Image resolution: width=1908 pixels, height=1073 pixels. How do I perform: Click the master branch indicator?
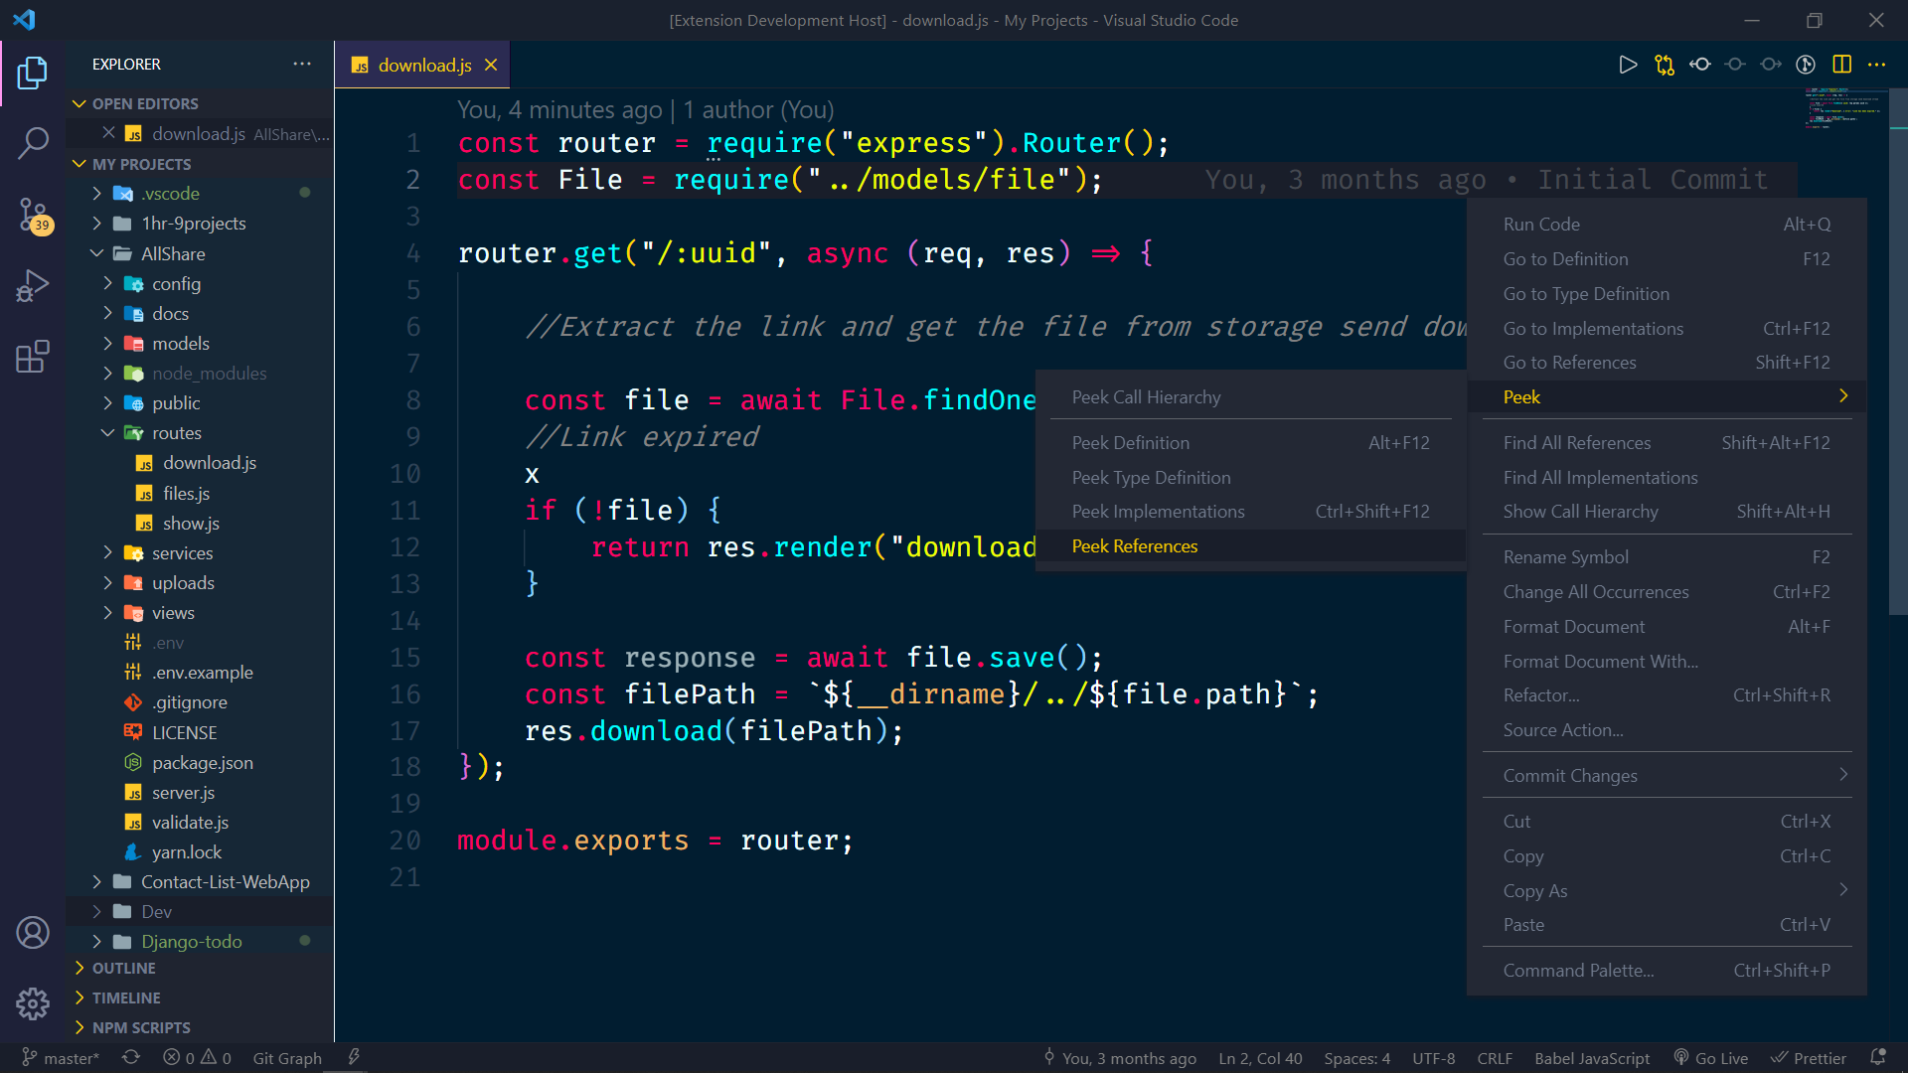[61, 1058]
